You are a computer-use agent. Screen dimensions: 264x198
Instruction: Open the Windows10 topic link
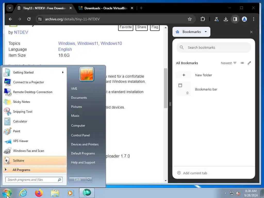[x=111, y=43]
